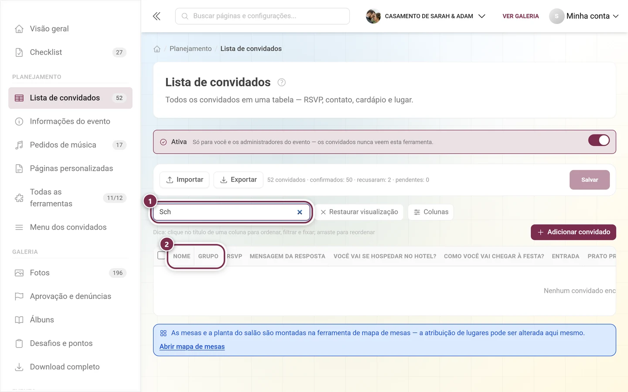Screen dimensions: 628x392
Task: Click the Download completo download icon
Action: pyautogui.click(x=19, y=367)
